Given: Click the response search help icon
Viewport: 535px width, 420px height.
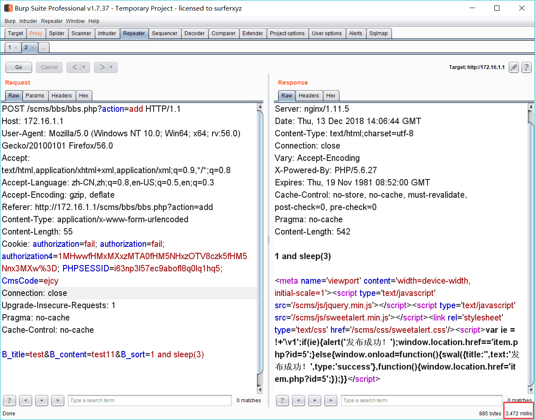Looking at the screenshot, I should click(282, 401).
